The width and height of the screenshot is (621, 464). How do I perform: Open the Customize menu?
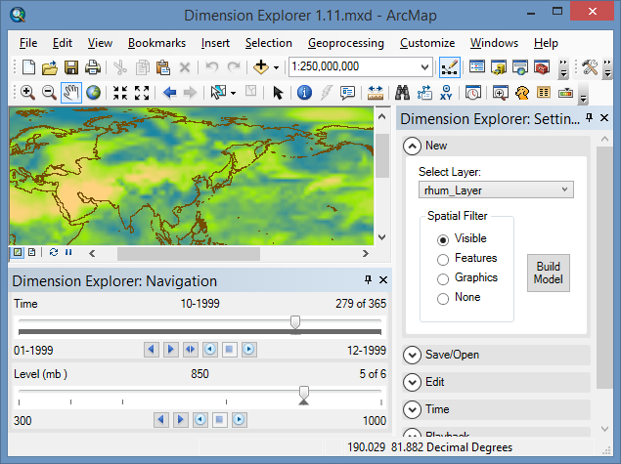427,43
